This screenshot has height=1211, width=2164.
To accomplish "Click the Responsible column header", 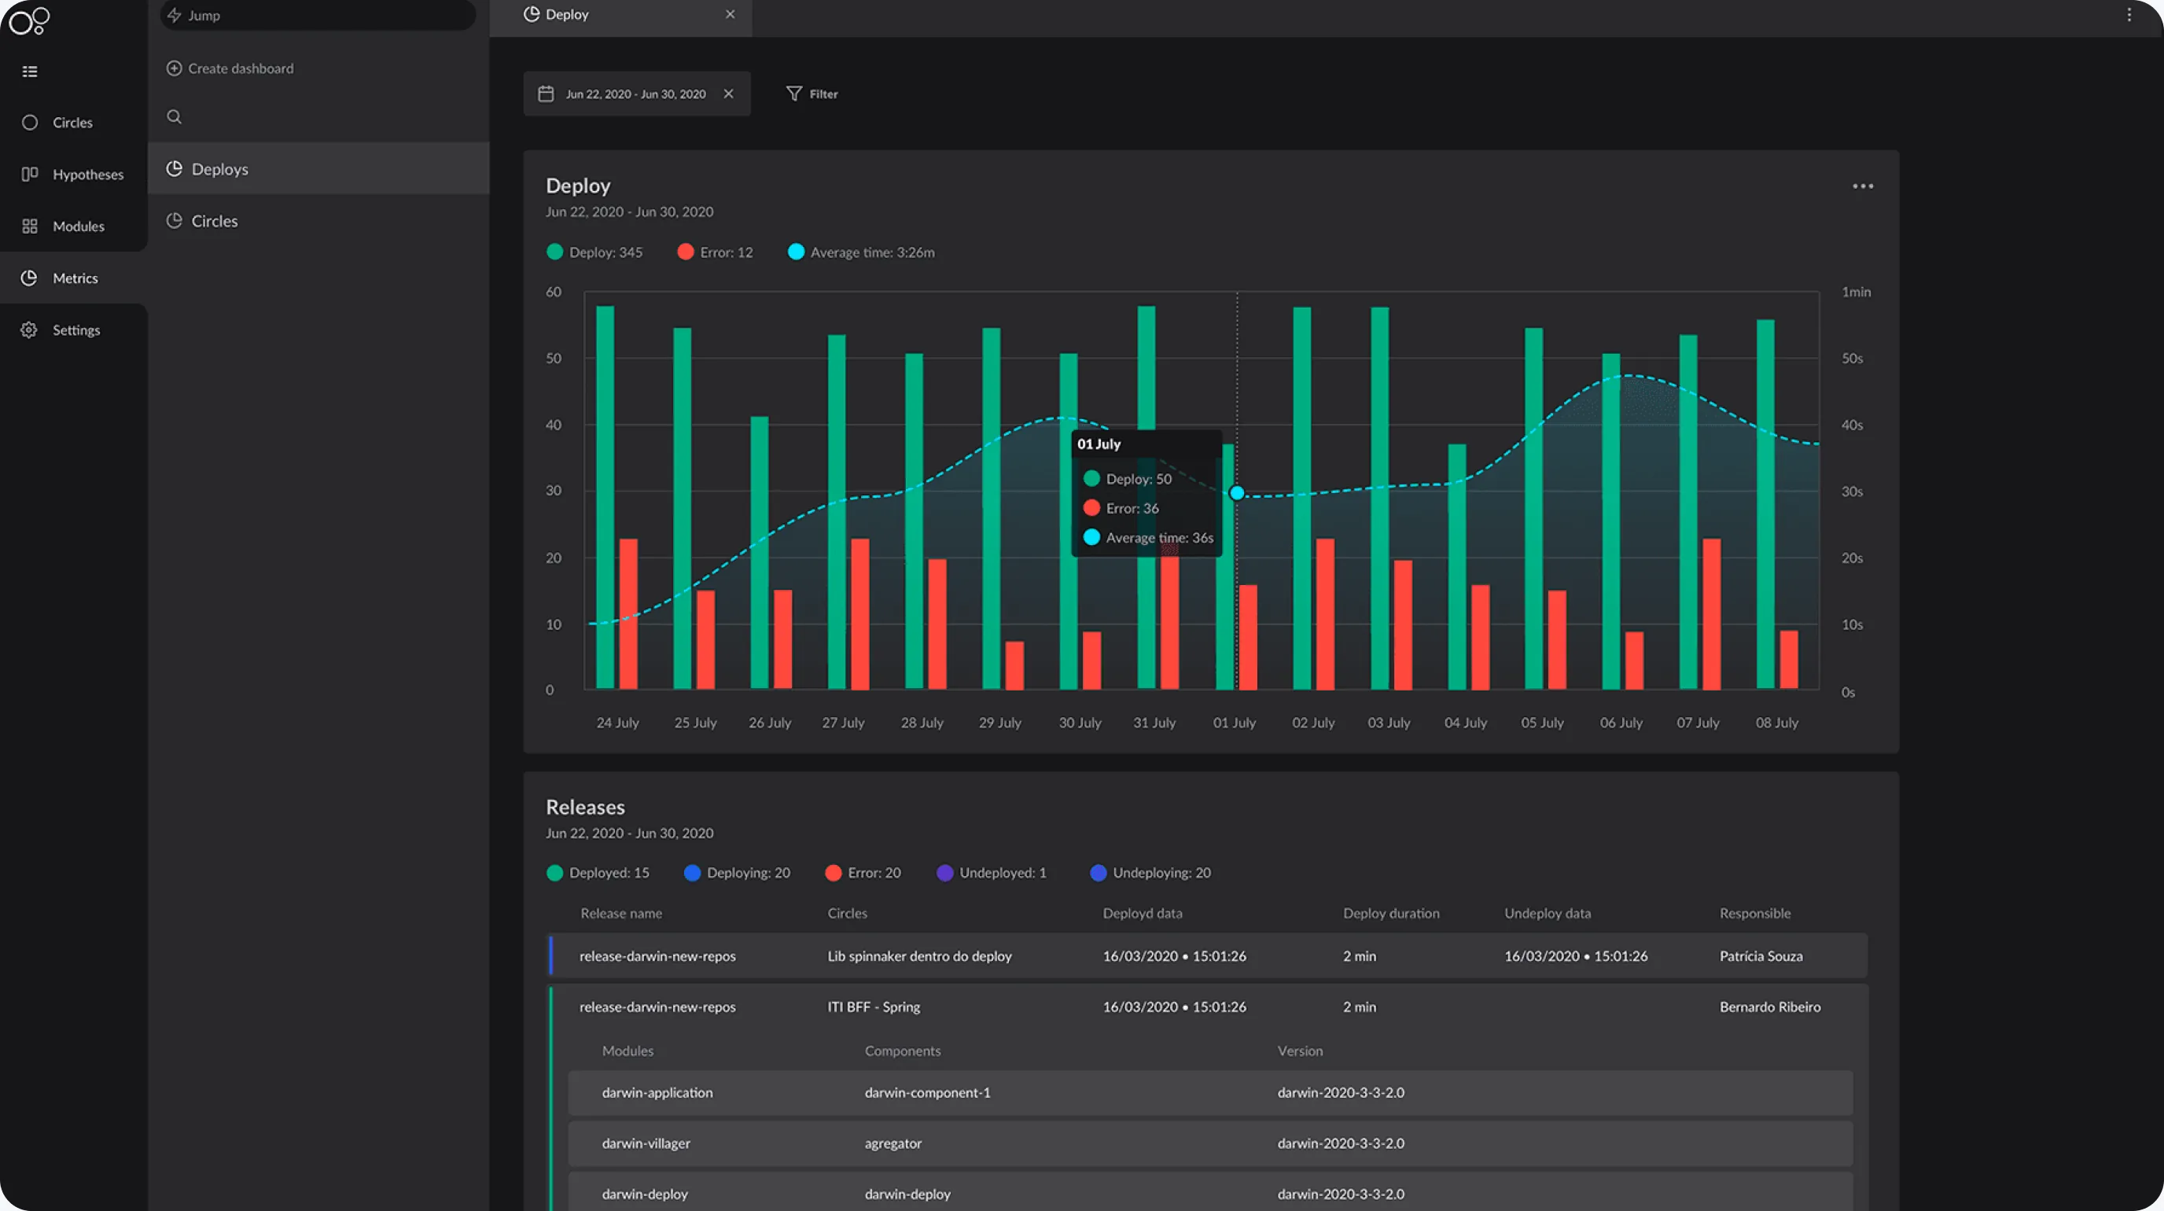I will click(x=1755, y=914).
